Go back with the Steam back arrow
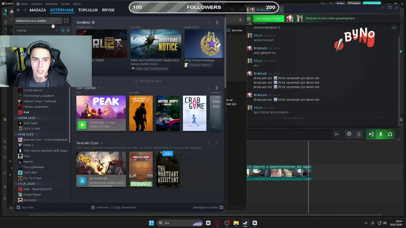This screenshot has width=406, height=228. 18,10
